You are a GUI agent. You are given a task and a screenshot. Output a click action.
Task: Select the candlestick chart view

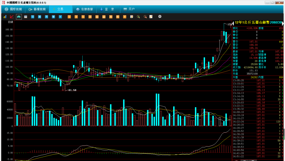click(19, 17)
